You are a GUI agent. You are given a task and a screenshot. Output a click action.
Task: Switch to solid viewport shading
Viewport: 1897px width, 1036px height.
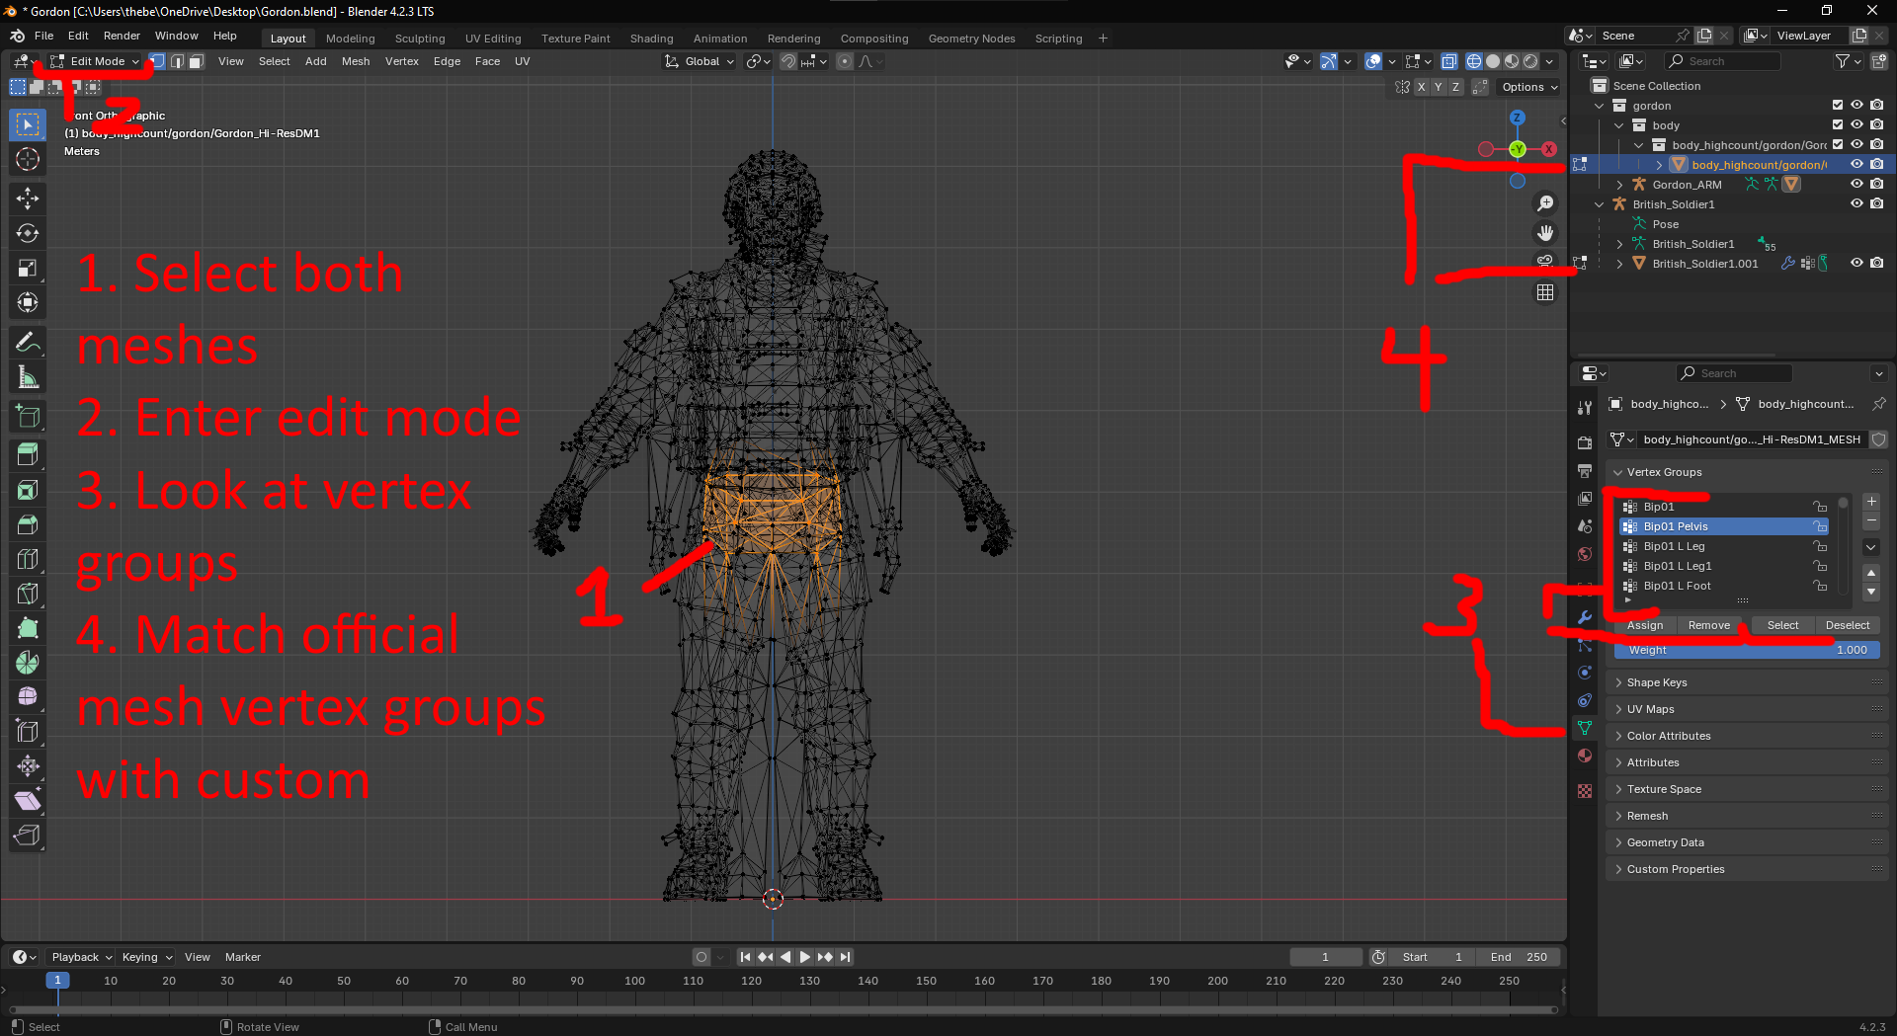pyautogui.click(x=1493, y=61)
